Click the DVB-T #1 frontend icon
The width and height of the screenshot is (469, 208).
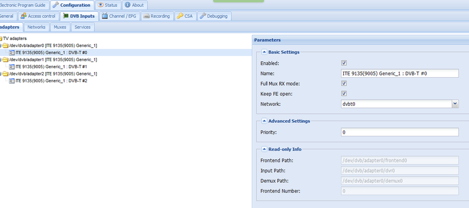(12, 67)
